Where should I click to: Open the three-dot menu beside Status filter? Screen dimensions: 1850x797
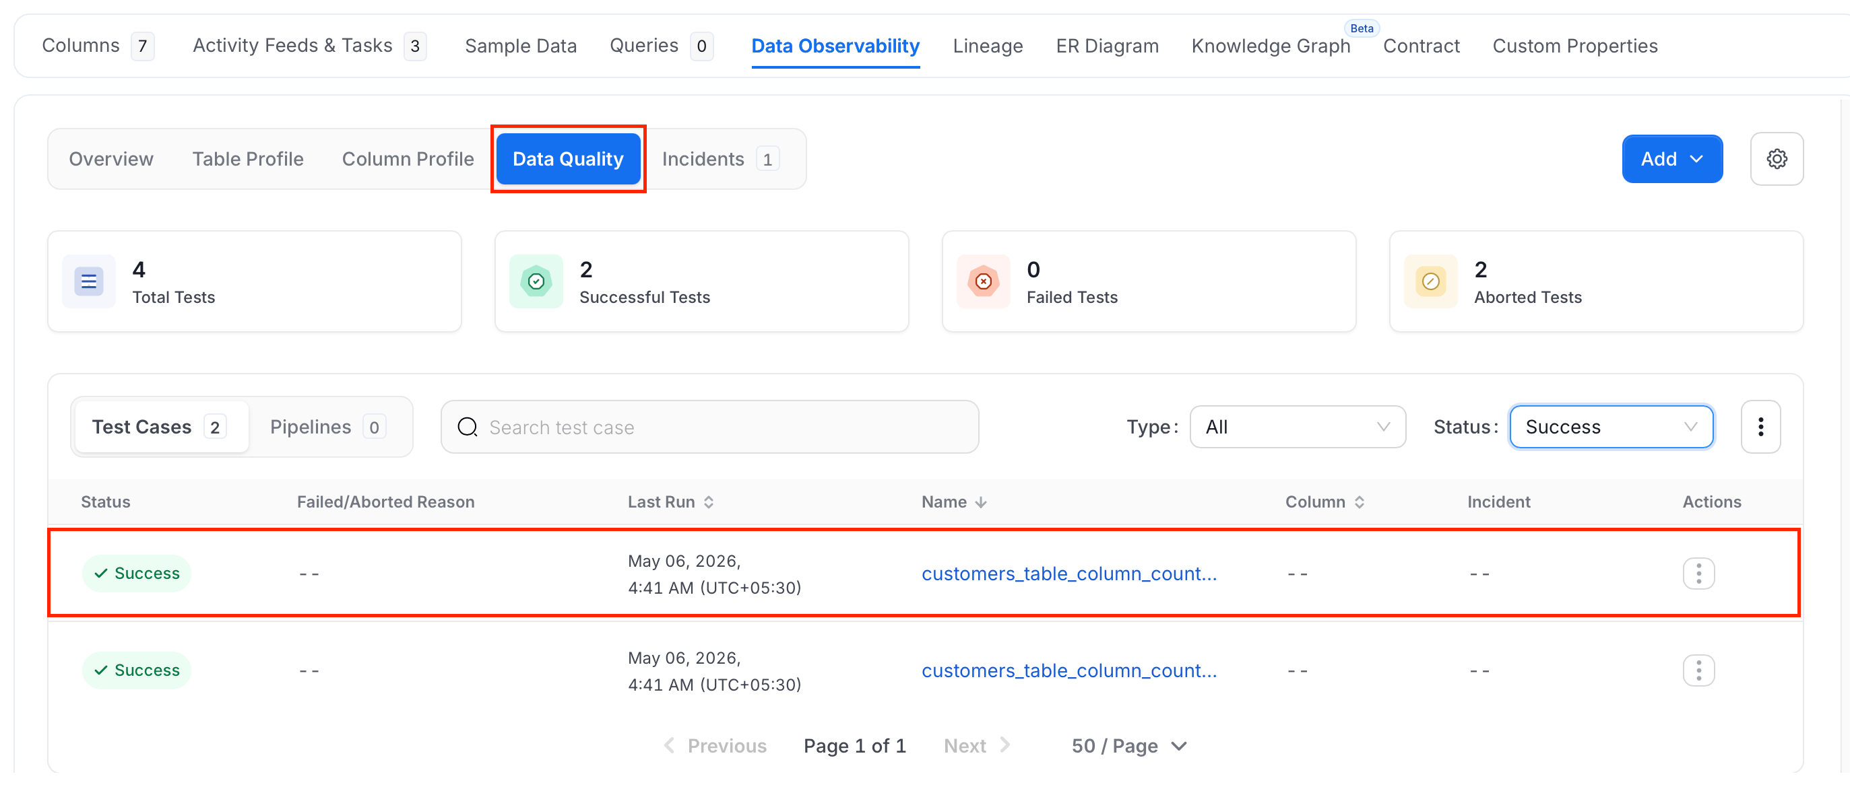point(1760,427)
